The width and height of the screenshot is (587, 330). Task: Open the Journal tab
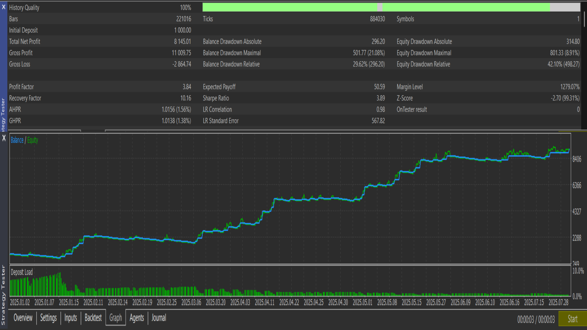point(159,318)
